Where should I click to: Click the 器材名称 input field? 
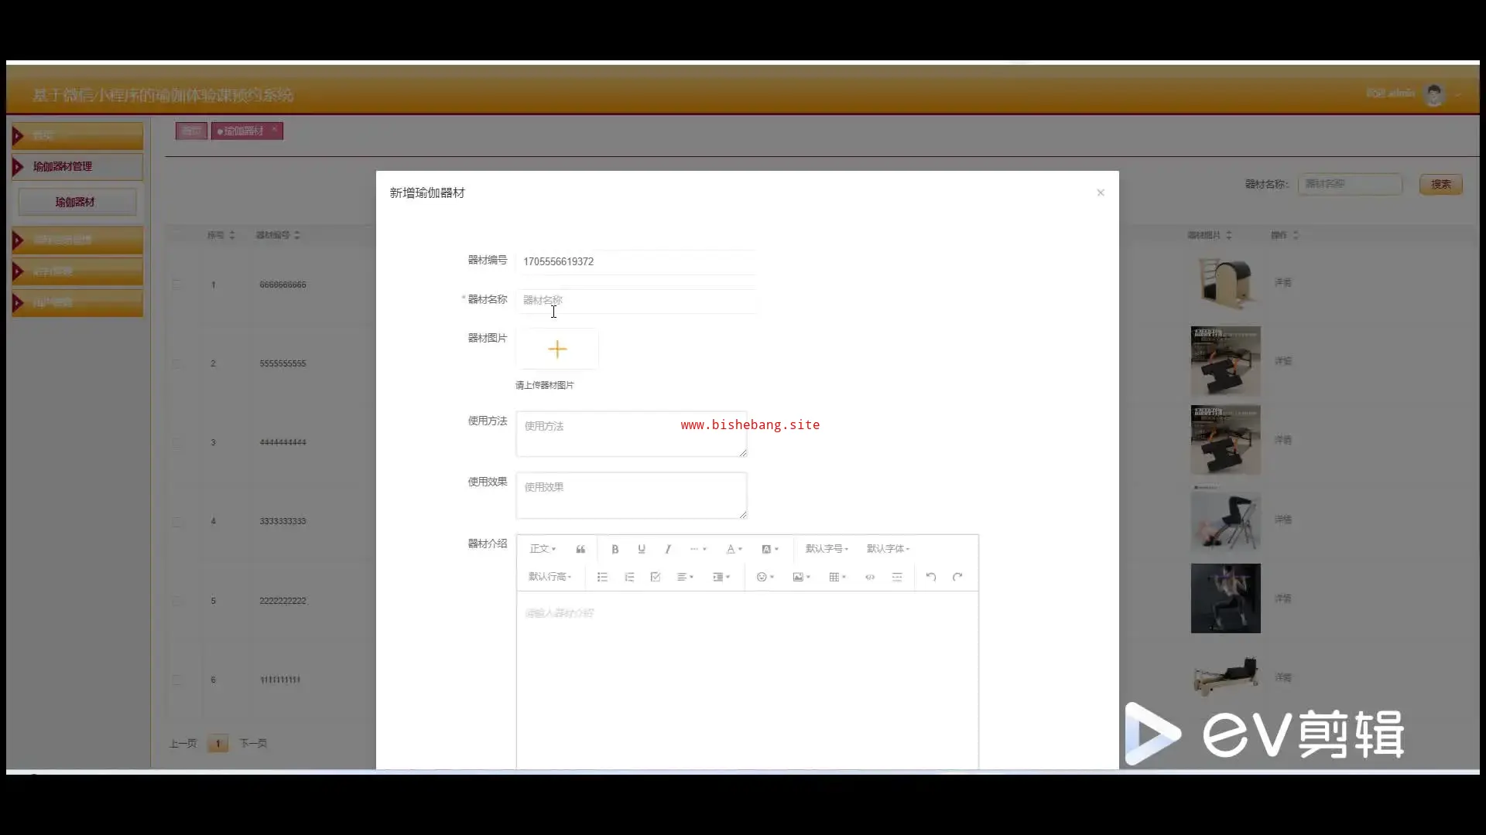point(635,300)
